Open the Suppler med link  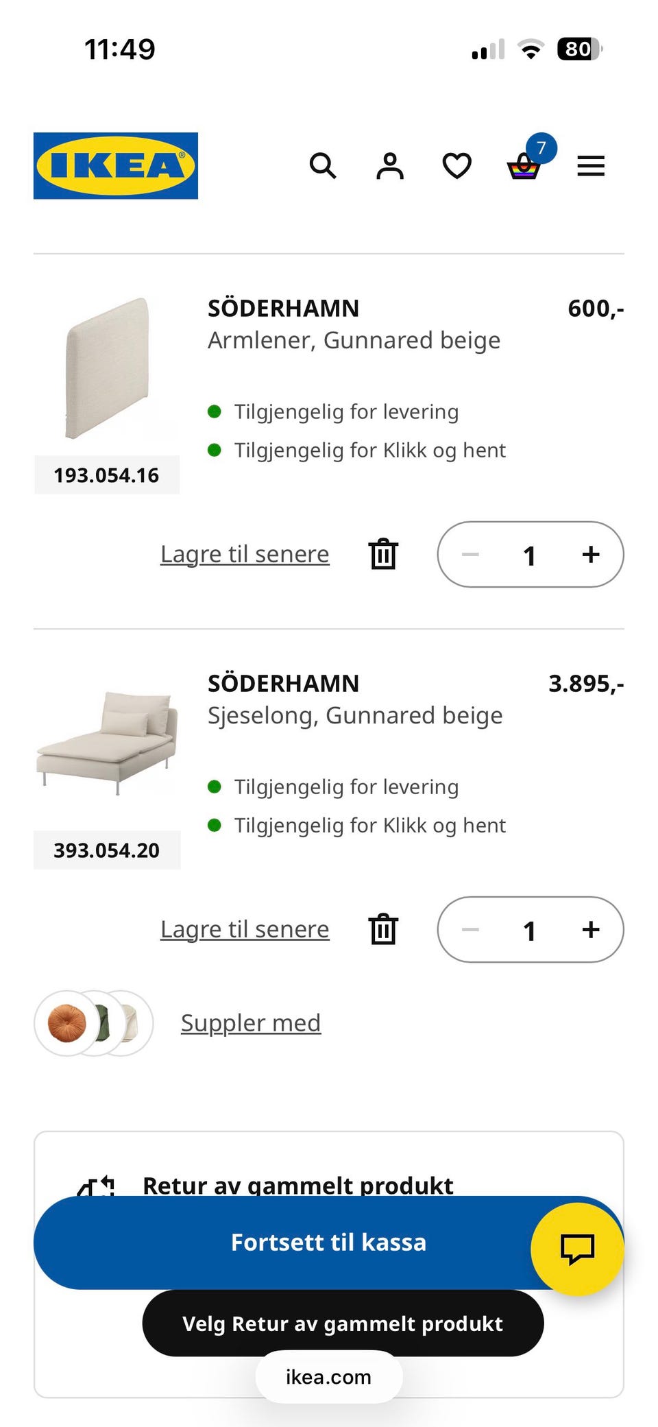click(x=251, y=1023)
